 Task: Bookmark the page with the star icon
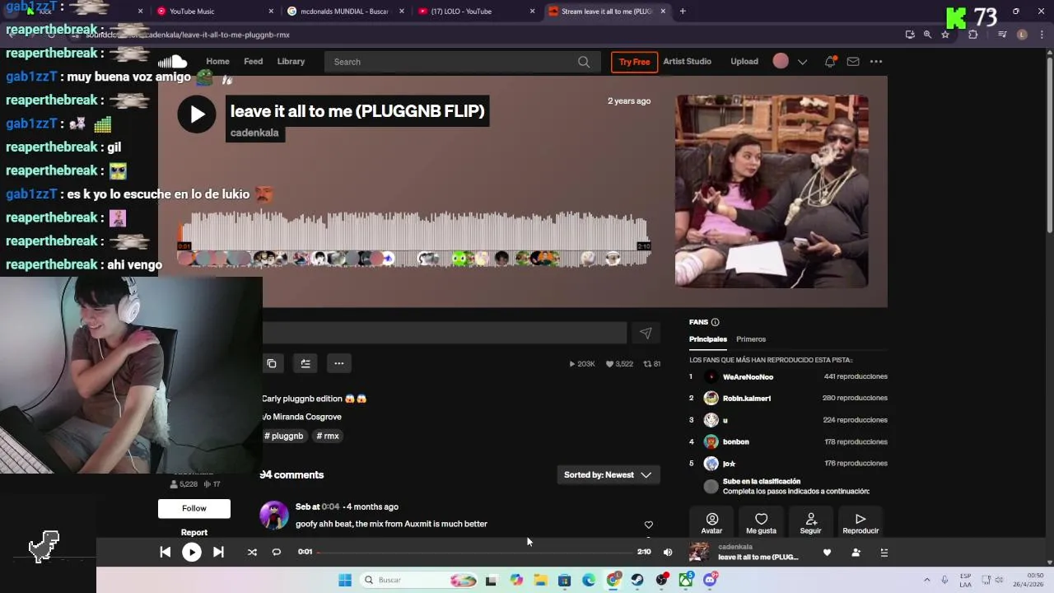pos(945,35)
